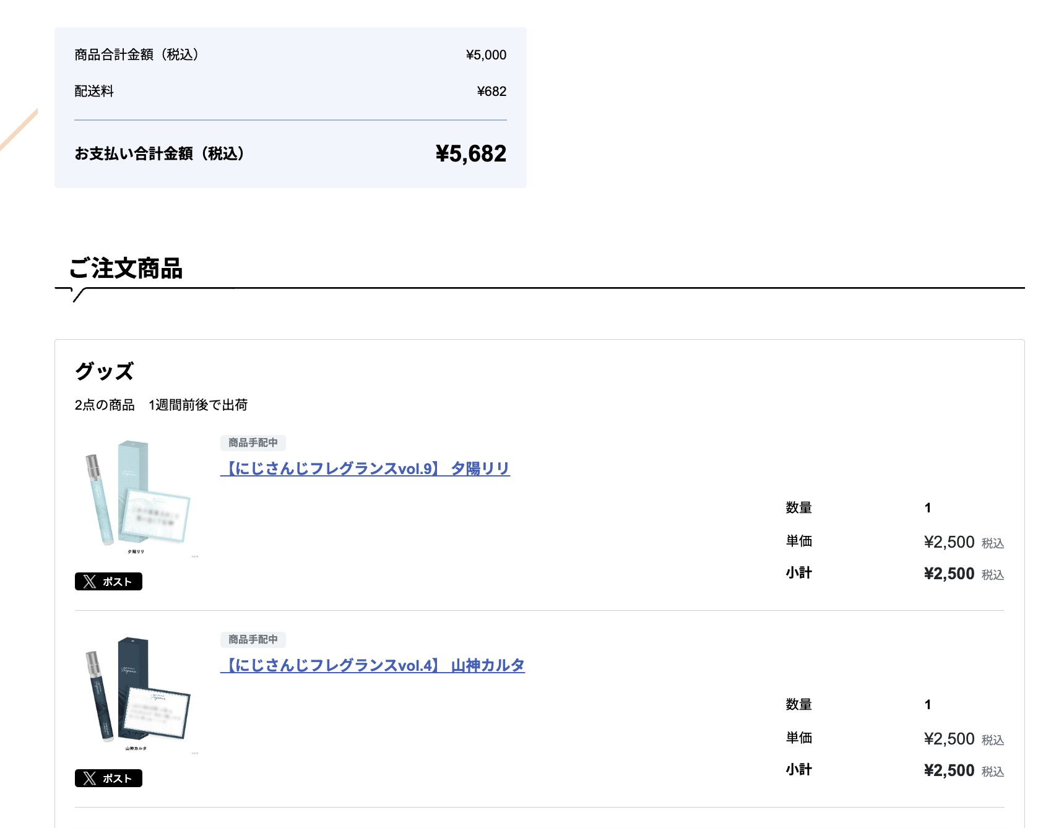Viewport: 1051px width, 828px height.
Task: Click the 商品手配中 badge above 山神カルタ
Action: coord(253,639)
